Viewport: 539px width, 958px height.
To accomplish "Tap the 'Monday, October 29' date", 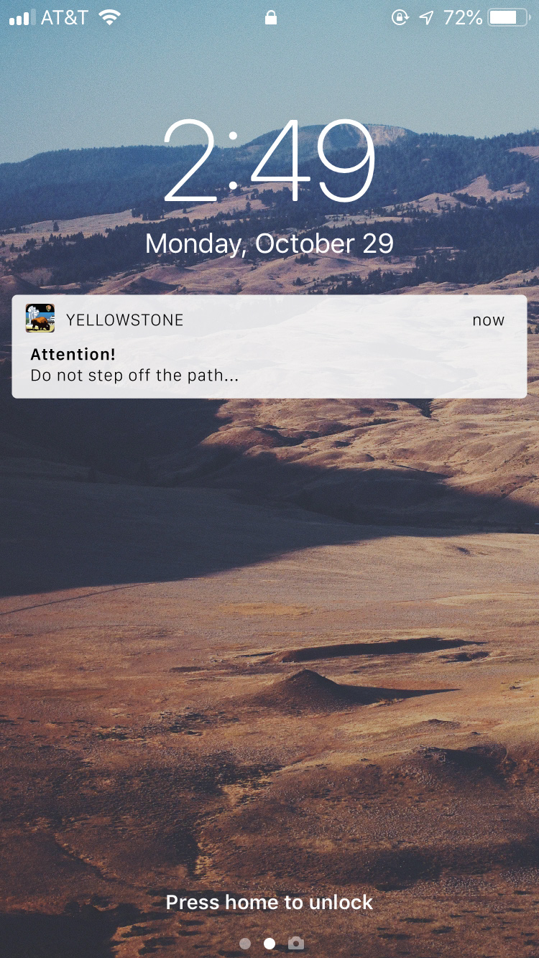I will click(x=269, y=244).
